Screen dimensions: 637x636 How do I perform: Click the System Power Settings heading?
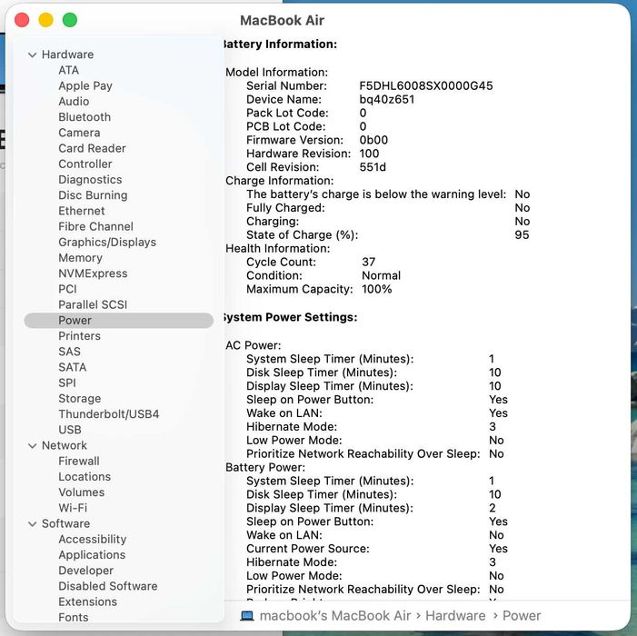290,317
